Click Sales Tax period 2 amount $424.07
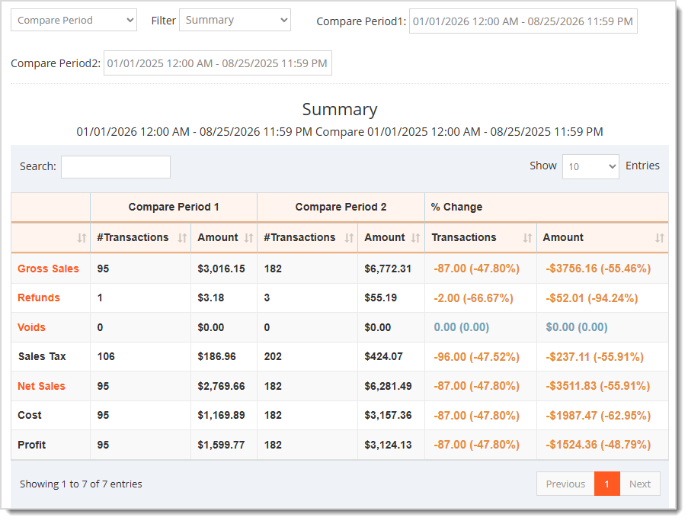 383,356
